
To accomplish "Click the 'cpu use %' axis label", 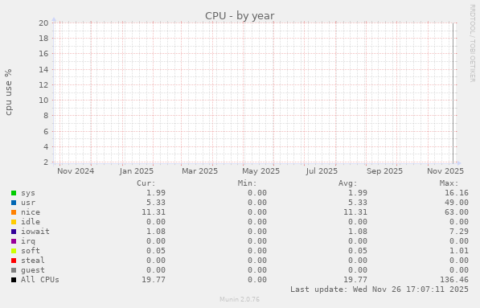I will click(x=8, y=92).
